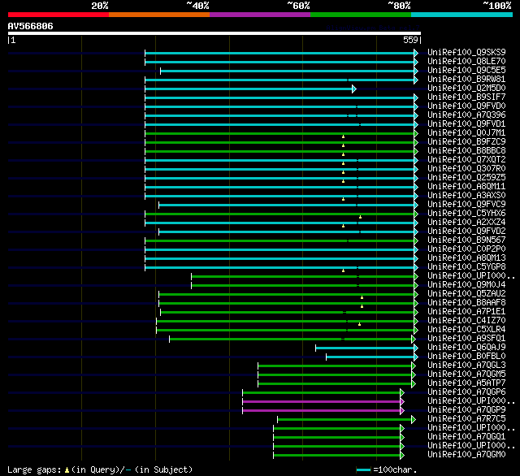Select the UniRef100_Q7XQT2 label
Viewport: 520px width, 476px height.
tap(466, 160)
